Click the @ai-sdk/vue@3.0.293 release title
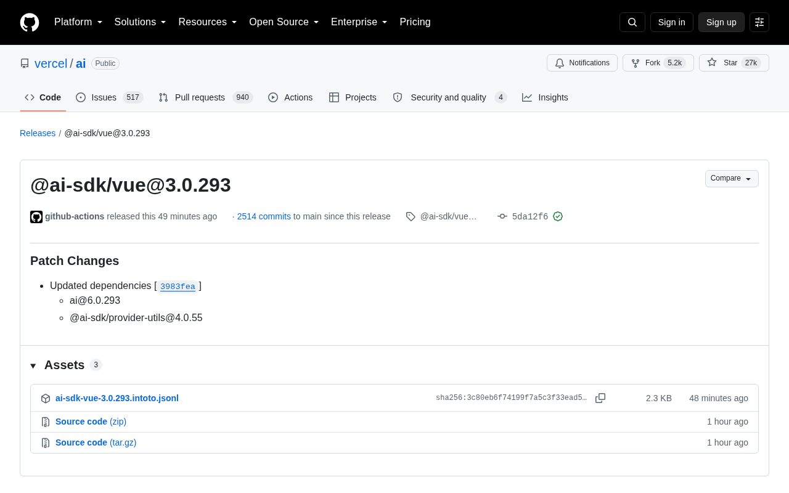789x493 pixels. tap(131, 185)
